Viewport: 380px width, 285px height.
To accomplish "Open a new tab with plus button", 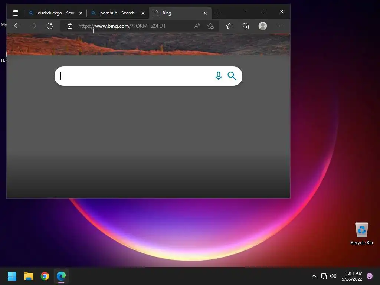I will pos(218,13).
